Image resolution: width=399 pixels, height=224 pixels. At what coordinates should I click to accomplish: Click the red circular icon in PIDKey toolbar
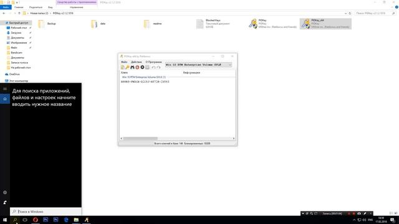137,67
